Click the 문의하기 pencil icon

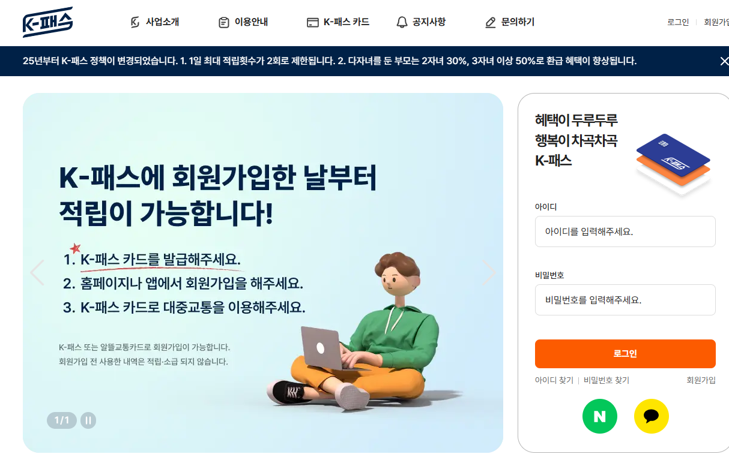491,23
